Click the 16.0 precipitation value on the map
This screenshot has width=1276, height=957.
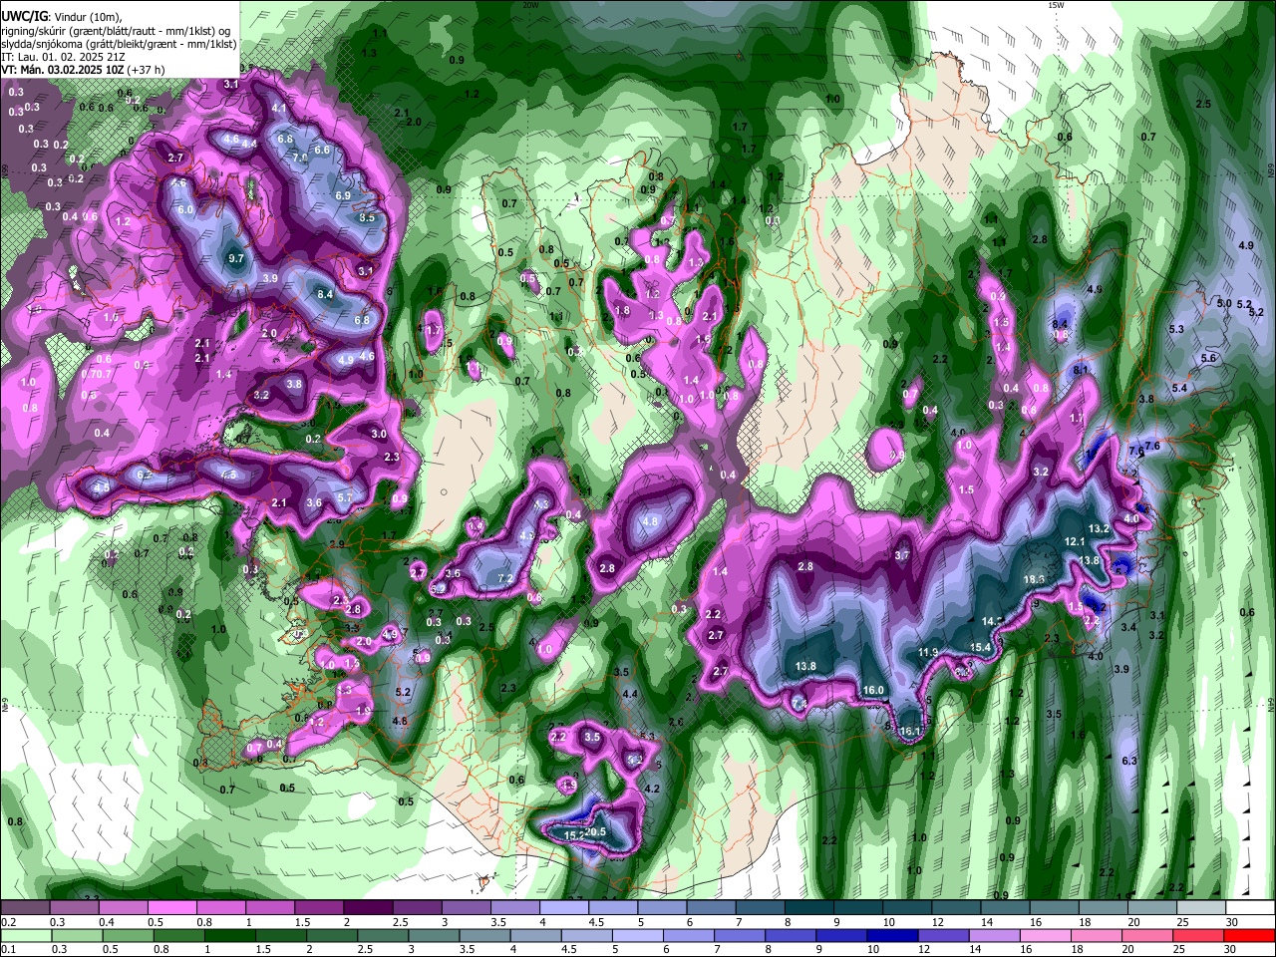click(x=874, y=690)
